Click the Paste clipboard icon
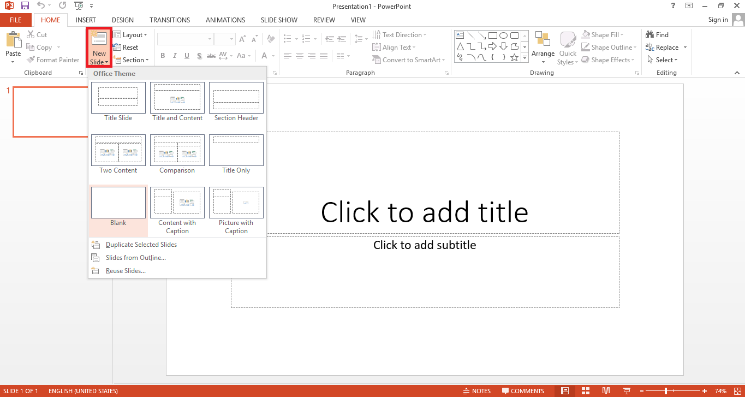The width and height of the screenshot is (745, 397). tap(13, 40)
